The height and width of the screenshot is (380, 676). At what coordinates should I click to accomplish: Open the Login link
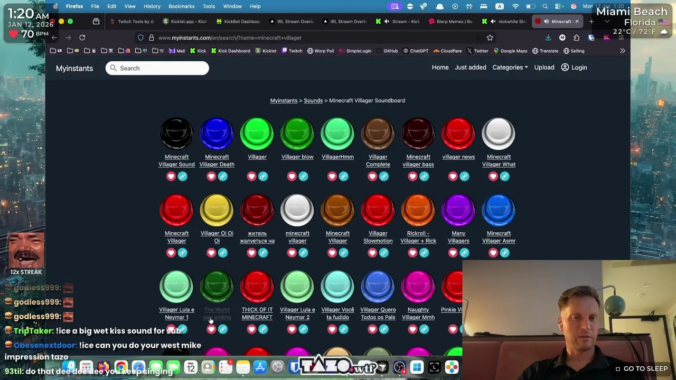574,68
